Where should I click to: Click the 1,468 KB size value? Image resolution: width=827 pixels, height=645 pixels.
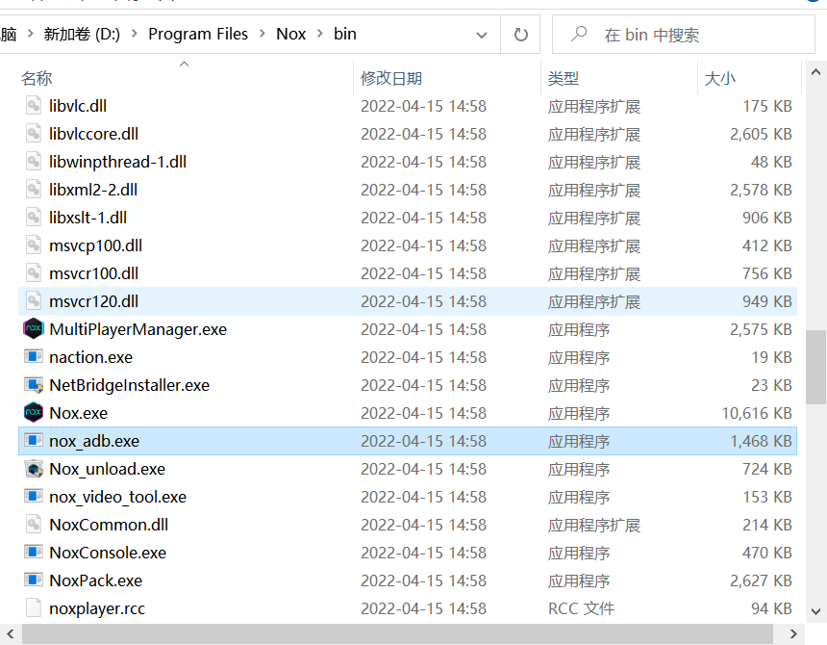761,441
